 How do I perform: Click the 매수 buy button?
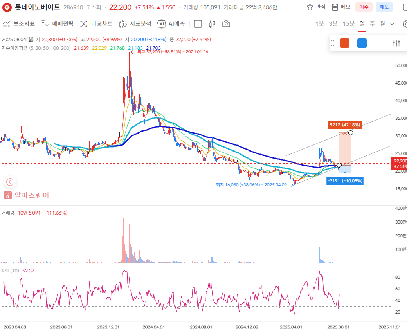coord(364,7)
